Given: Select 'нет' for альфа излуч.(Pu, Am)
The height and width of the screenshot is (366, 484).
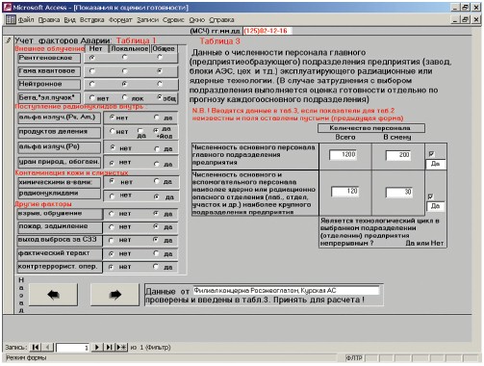Looking at the screenshot, I should click(x=112, y=118).
